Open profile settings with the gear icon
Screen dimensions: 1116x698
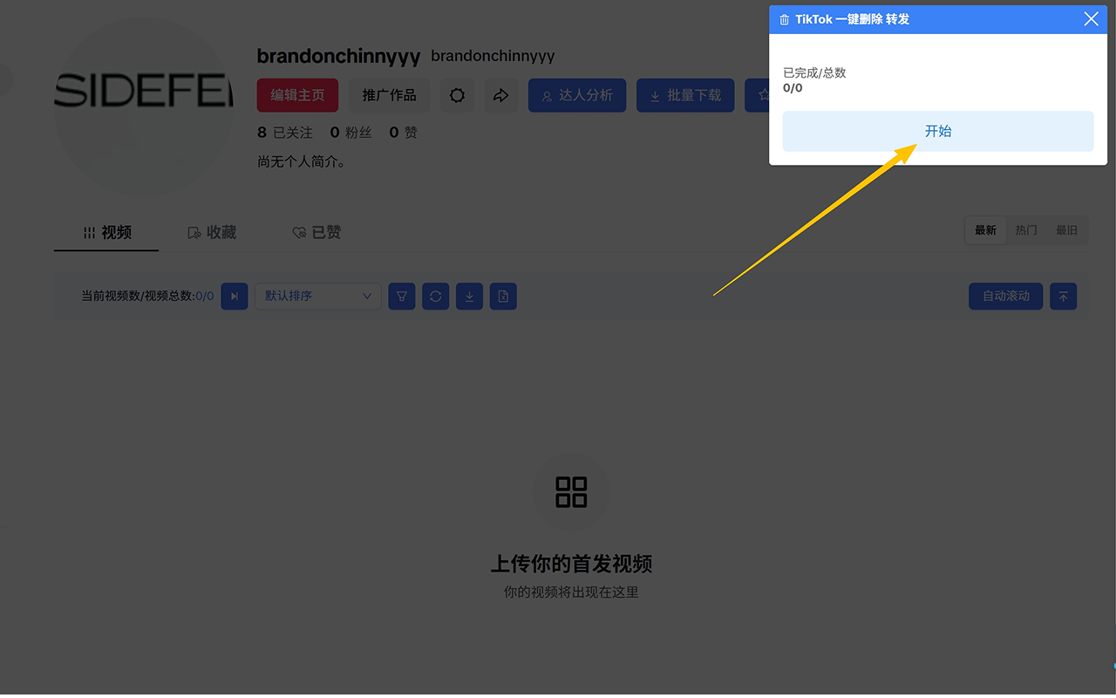(x=457, y=95)
